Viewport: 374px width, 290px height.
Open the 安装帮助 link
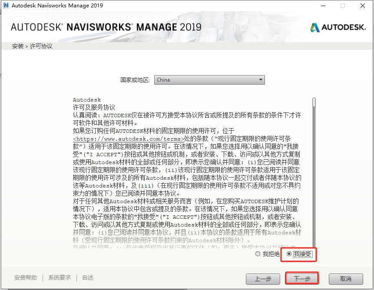click(26, 278)
